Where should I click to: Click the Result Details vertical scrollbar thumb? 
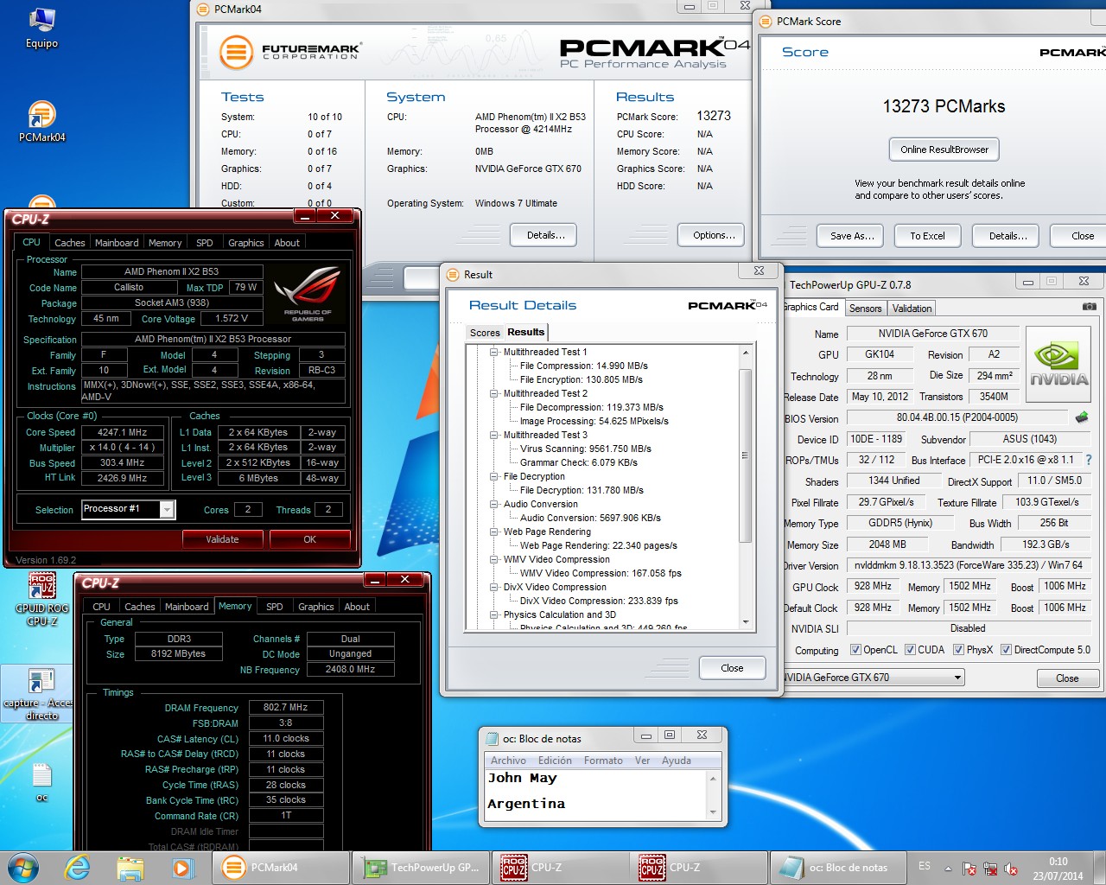(x=745, y=455)
